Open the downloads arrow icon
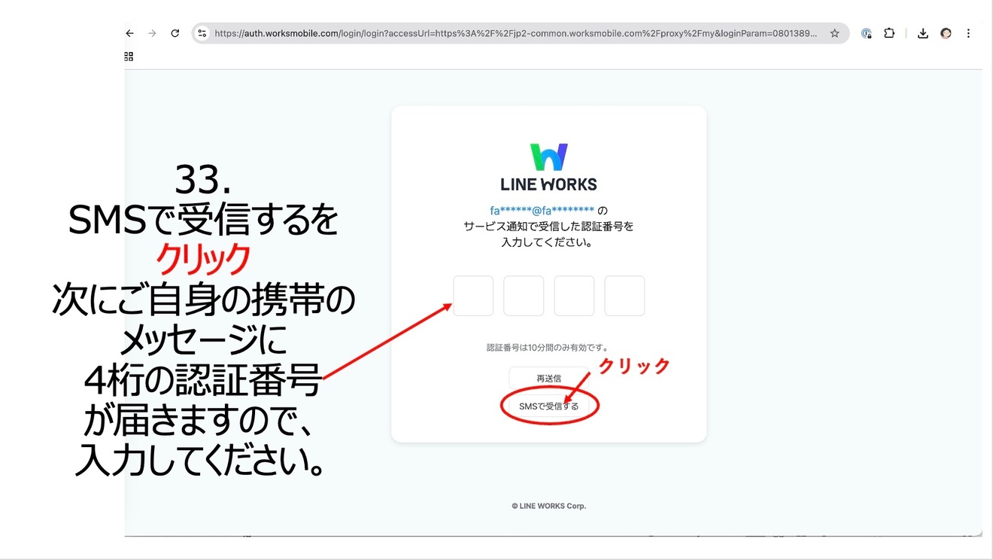993x560 pixels. [923, 33]
